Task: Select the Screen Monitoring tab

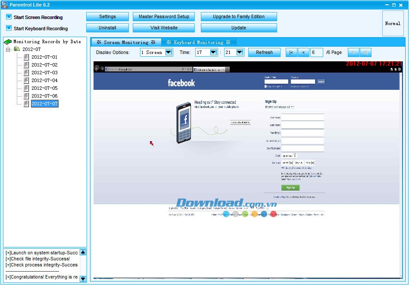Action: click(126, 42)
